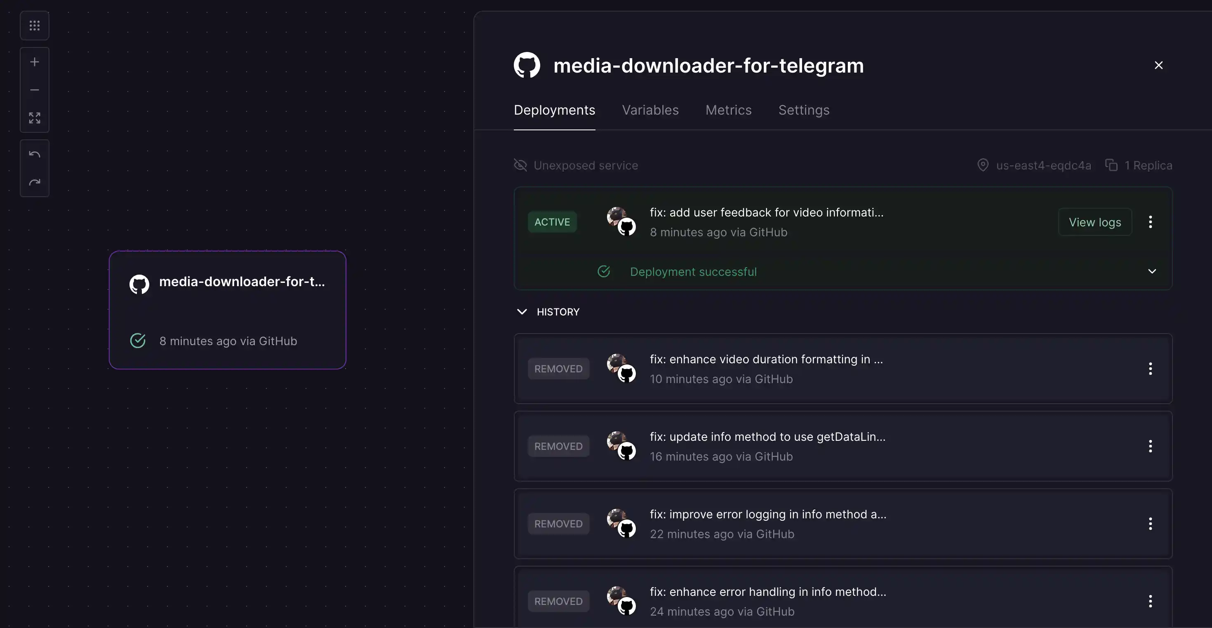The width and height of the screenshot is (1212, 628).
Task: Click '16 minutes ago via GitHub' timestamp
Action: pyautogui.click(x=721, y=456)
